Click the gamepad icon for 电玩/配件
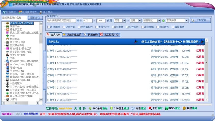215x121 pixels. click(x=7, y=96)
